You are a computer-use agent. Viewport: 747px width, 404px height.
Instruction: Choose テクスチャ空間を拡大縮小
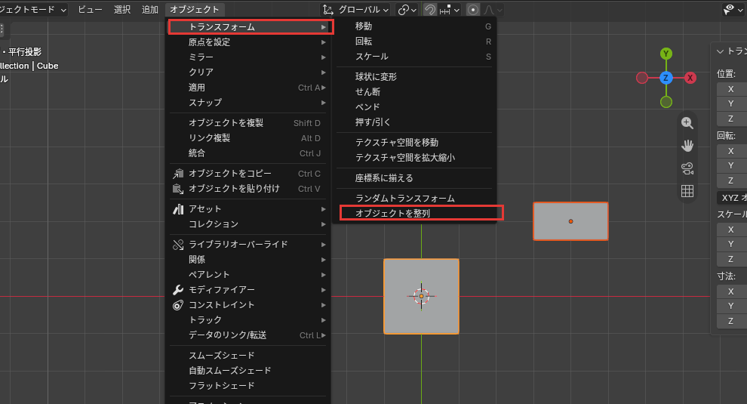[x=414, y=157]
